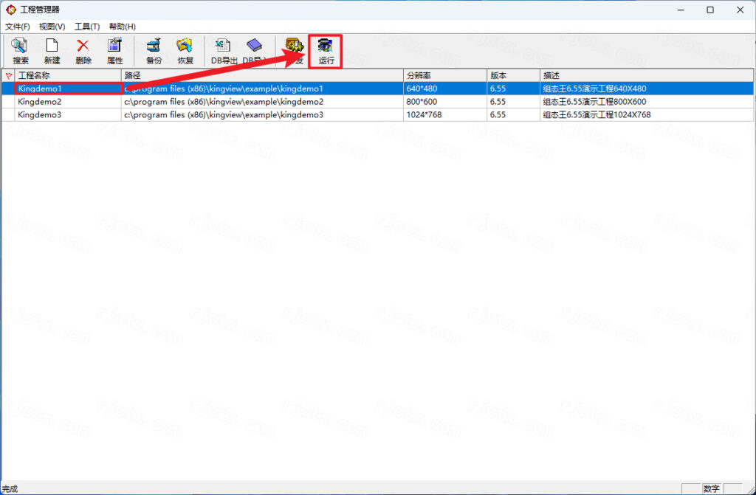Open project 属性 properties icon
Screen dimensions: 756x495
114,51
